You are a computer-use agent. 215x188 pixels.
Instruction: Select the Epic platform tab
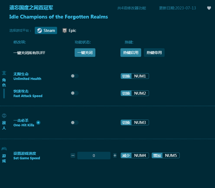tap(70, 31)
